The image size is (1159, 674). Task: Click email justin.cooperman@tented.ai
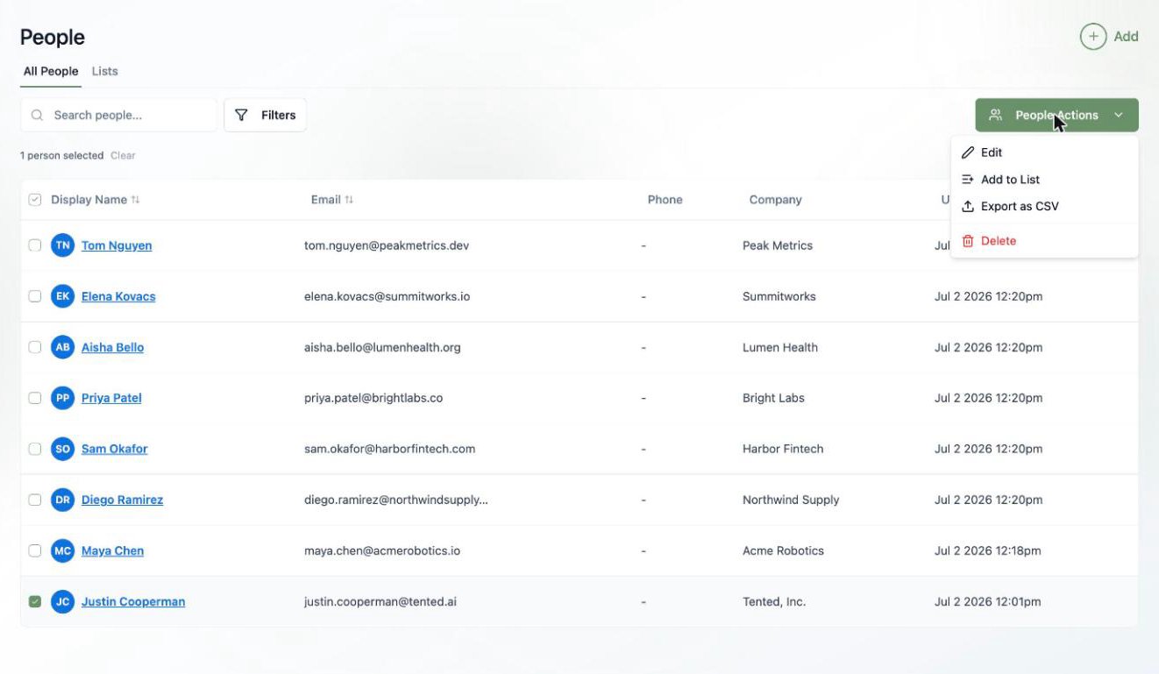pyautogui.click(x=380, y=601)
